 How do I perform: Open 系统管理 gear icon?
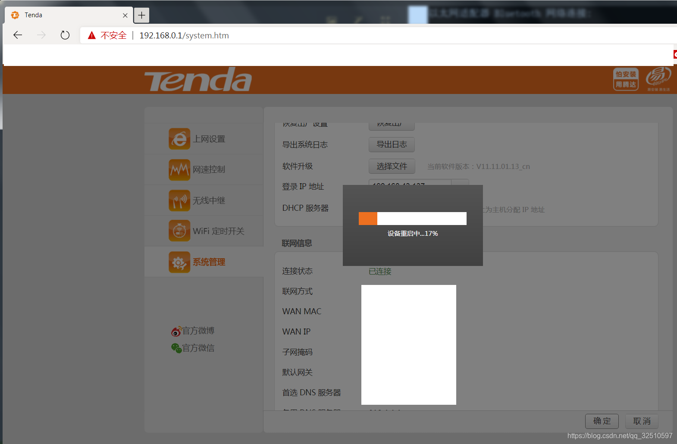click(x=179, y=262)
